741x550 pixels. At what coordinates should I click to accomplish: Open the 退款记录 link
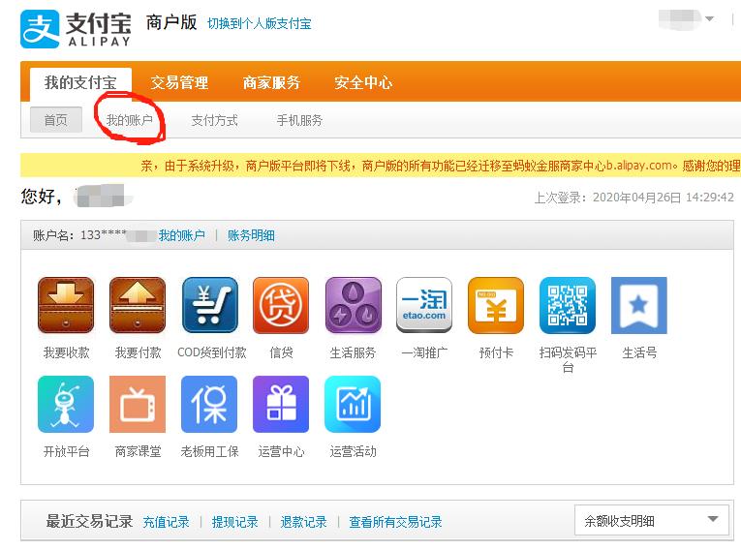pos(303,522)
